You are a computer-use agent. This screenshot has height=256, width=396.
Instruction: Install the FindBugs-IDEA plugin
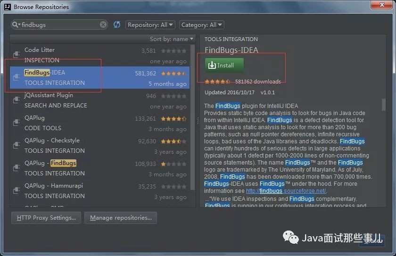click(224, 66)
